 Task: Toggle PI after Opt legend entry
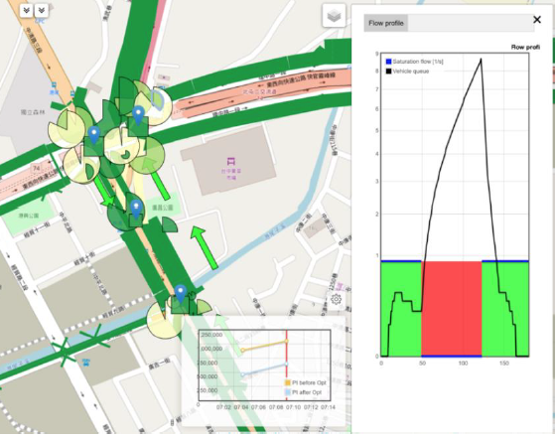click(304, 392)
